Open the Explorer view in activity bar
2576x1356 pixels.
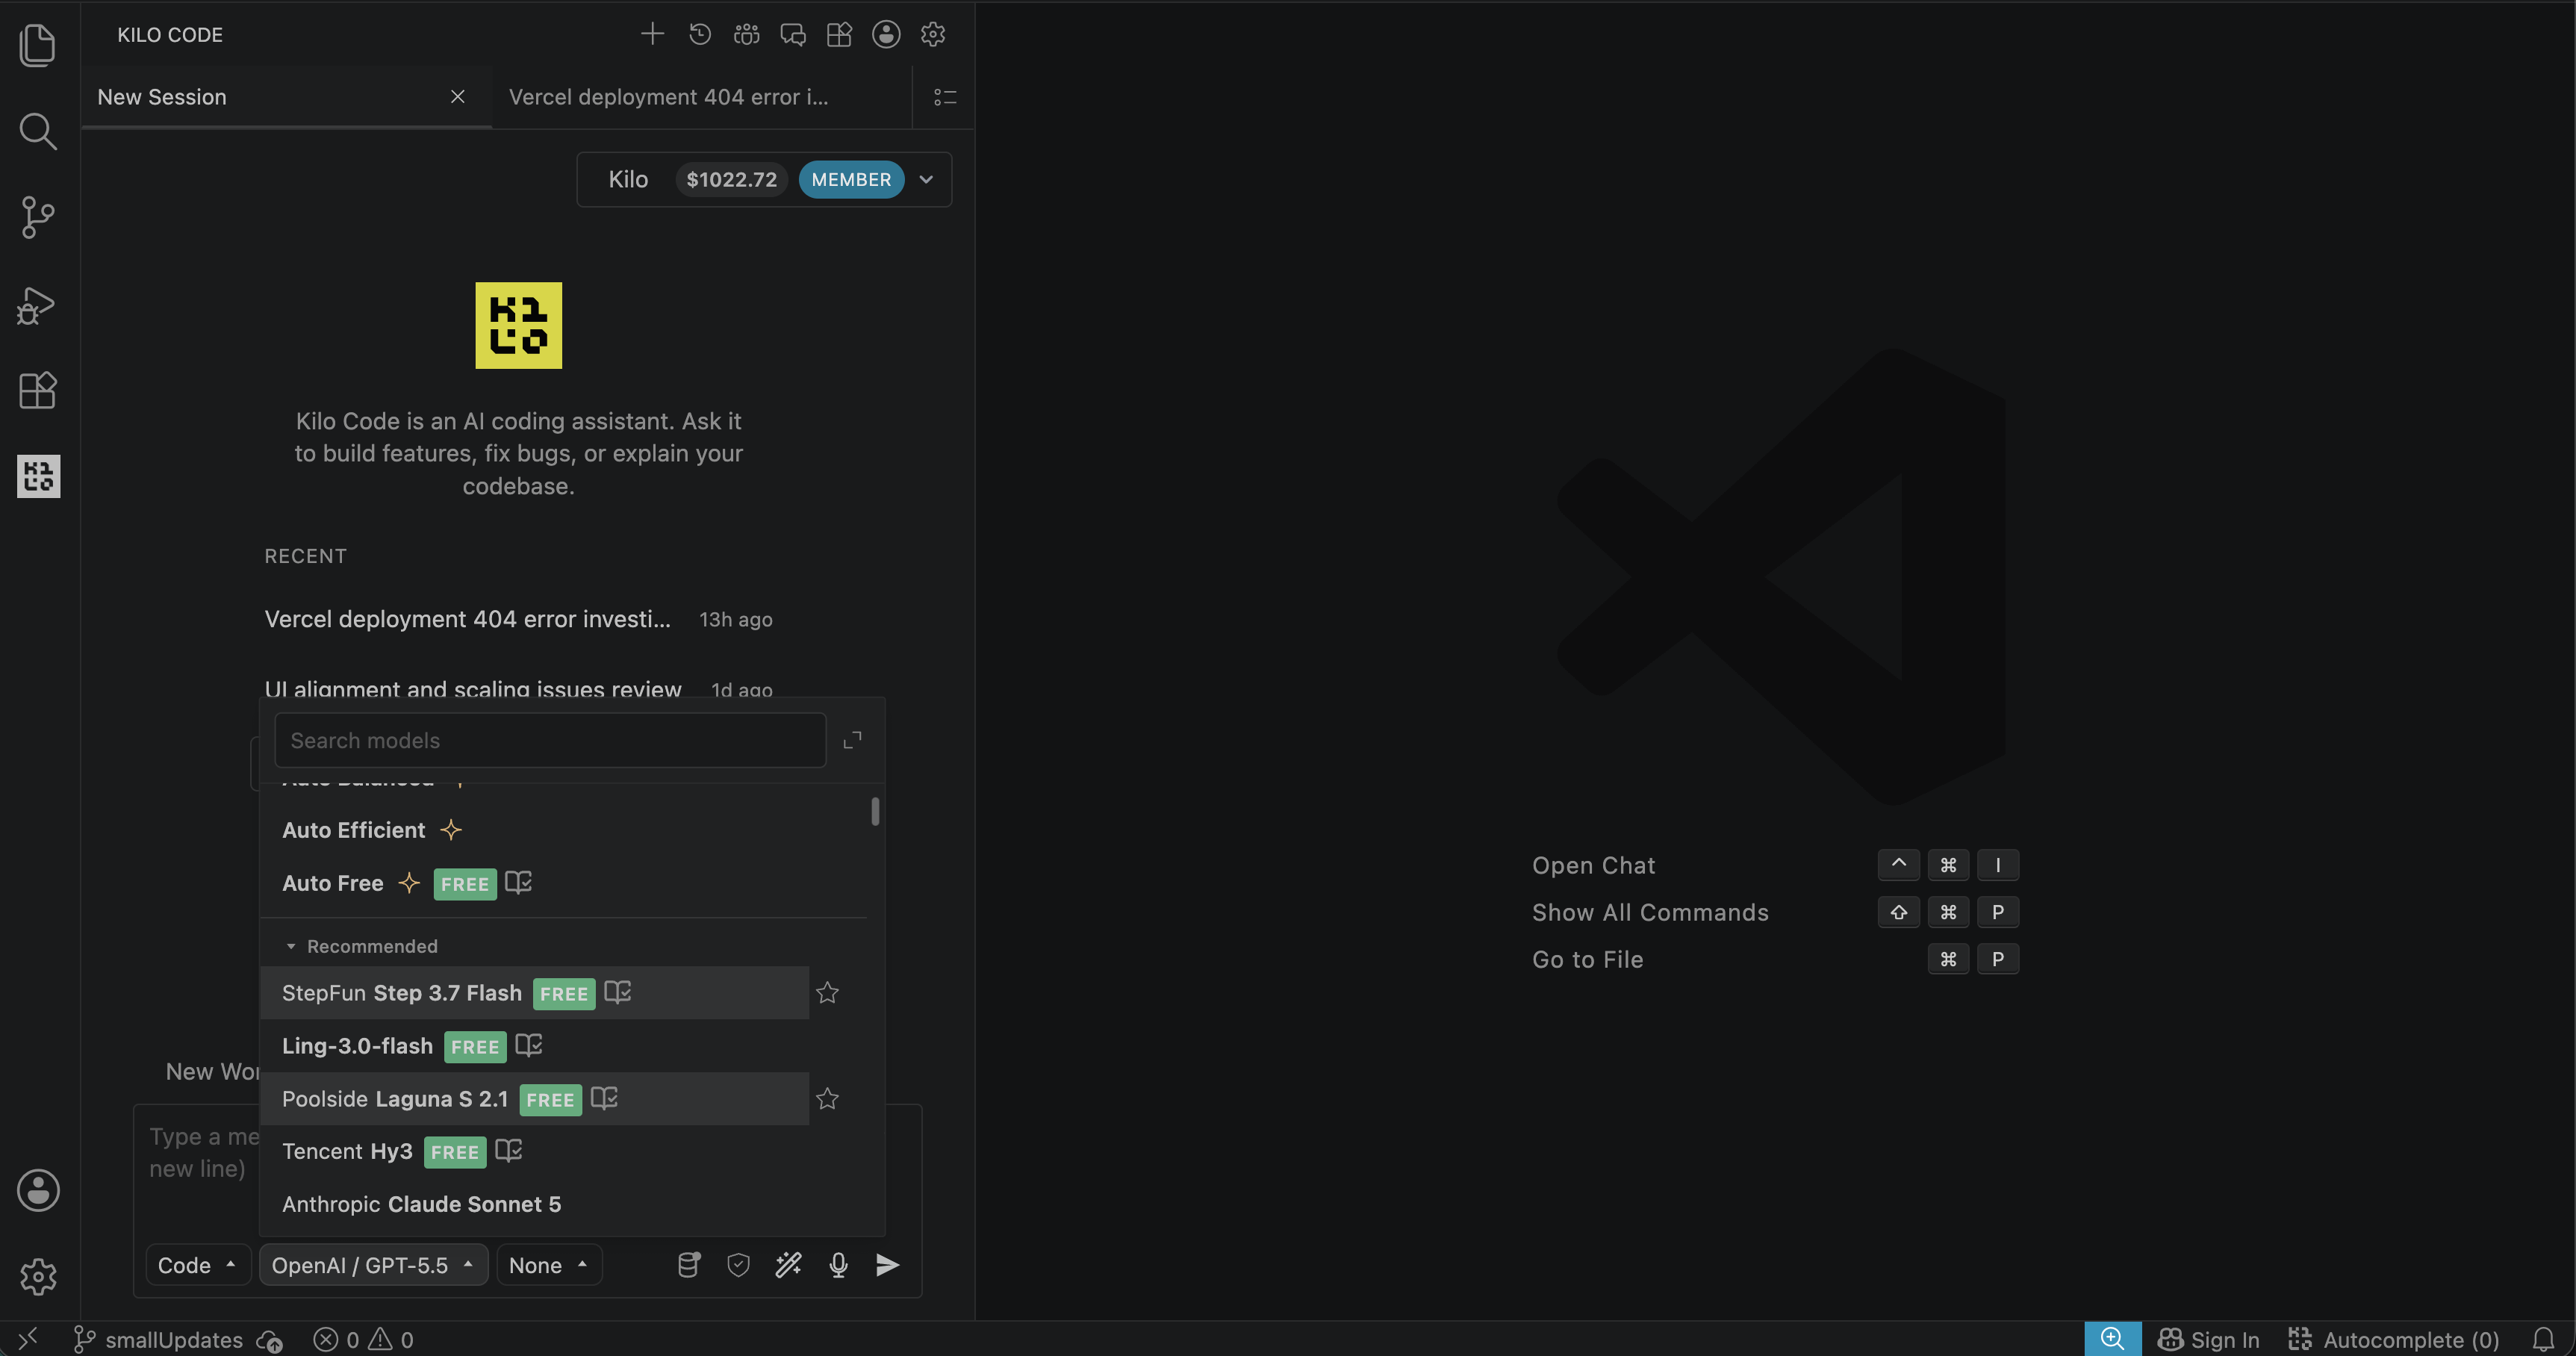38,45
